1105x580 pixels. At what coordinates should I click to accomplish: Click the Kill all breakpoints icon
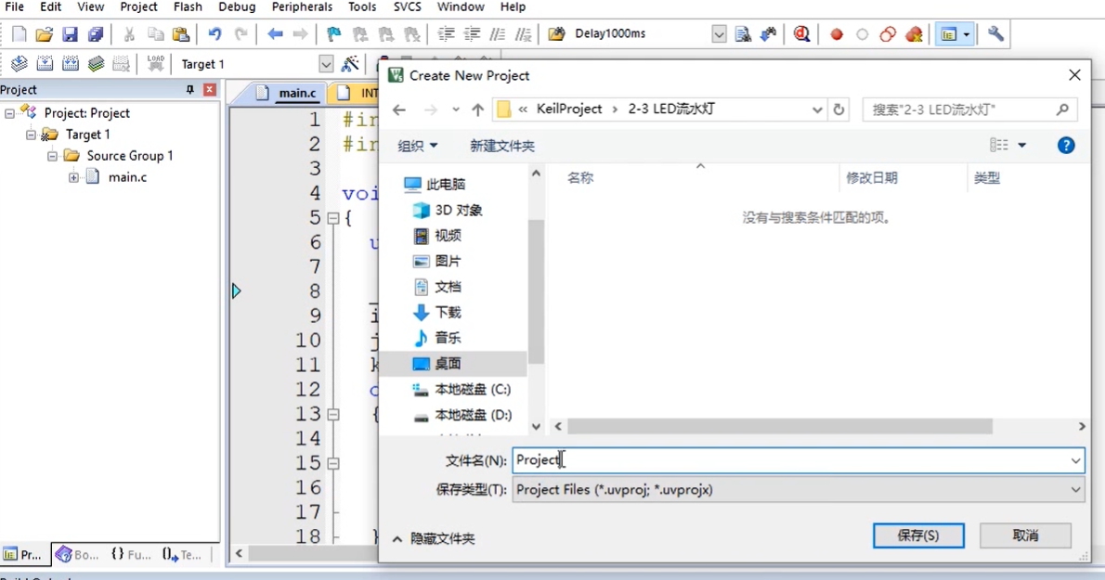click(914, 33)
